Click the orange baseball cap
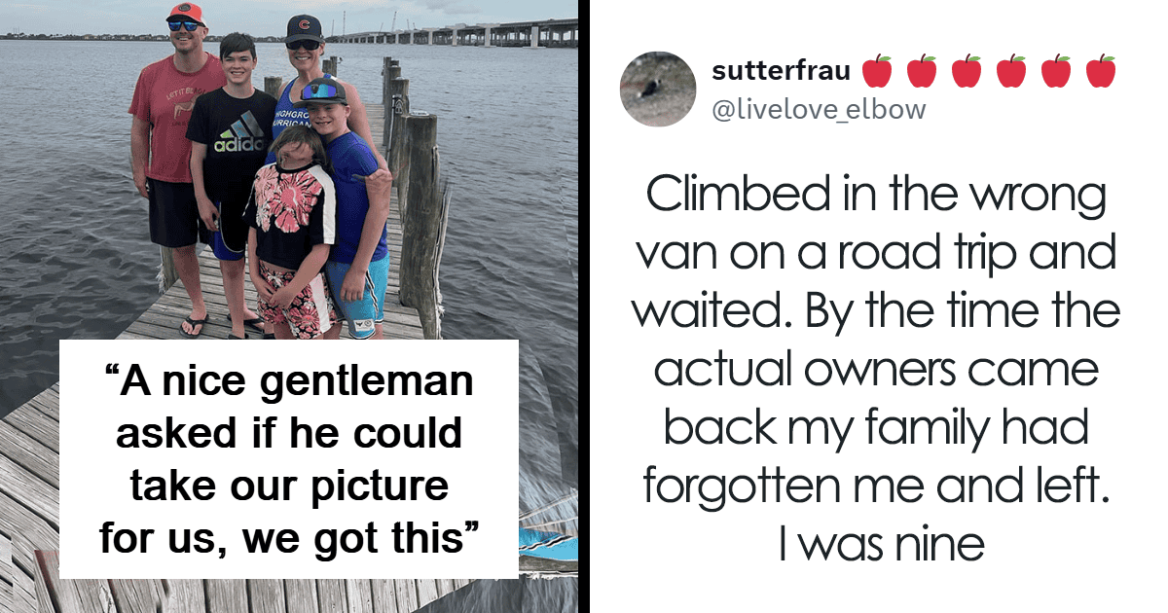 click(185, 12)
